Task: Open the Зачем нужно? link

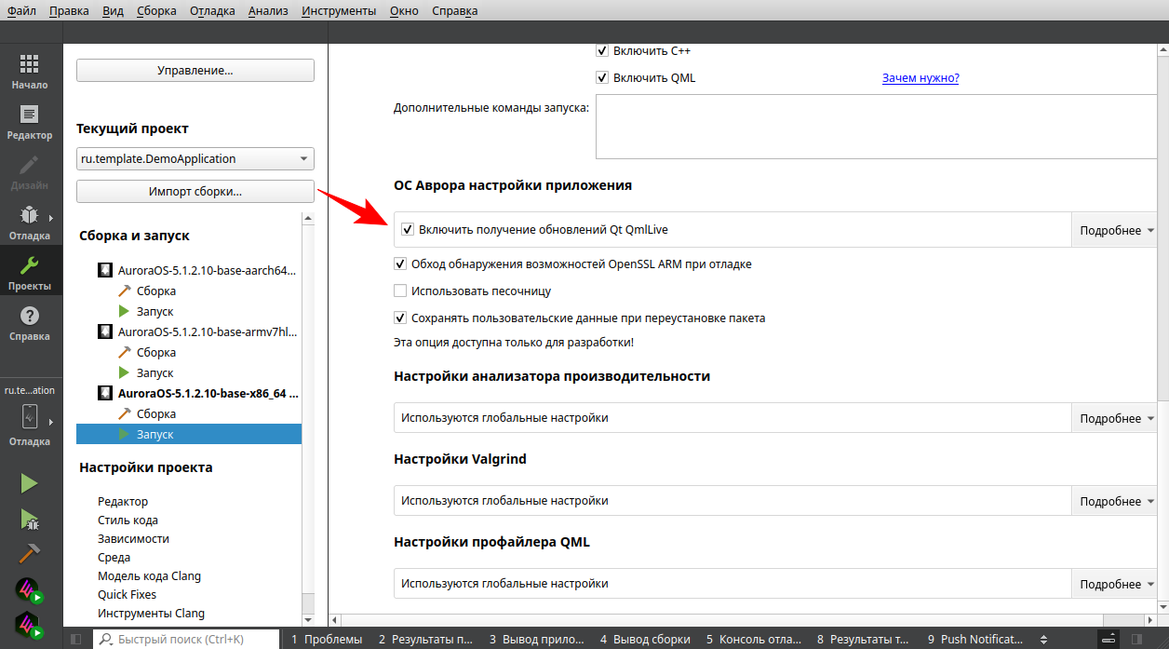Action: 920,78
